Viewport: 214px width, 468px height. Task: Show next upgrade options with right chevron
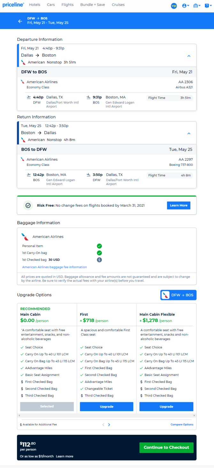pyautogui.click(x=109, y=425)
